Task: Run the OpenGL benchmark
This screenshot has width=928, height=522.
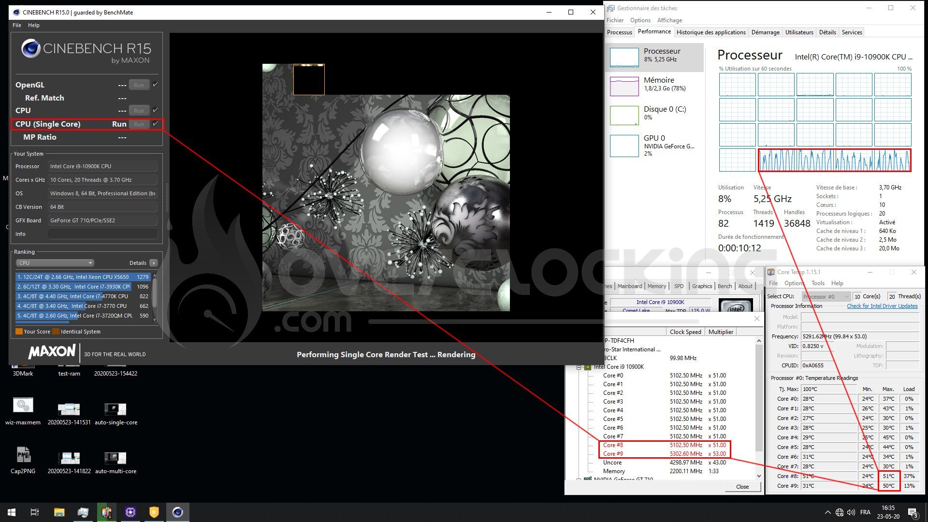Action: point(139,85)
